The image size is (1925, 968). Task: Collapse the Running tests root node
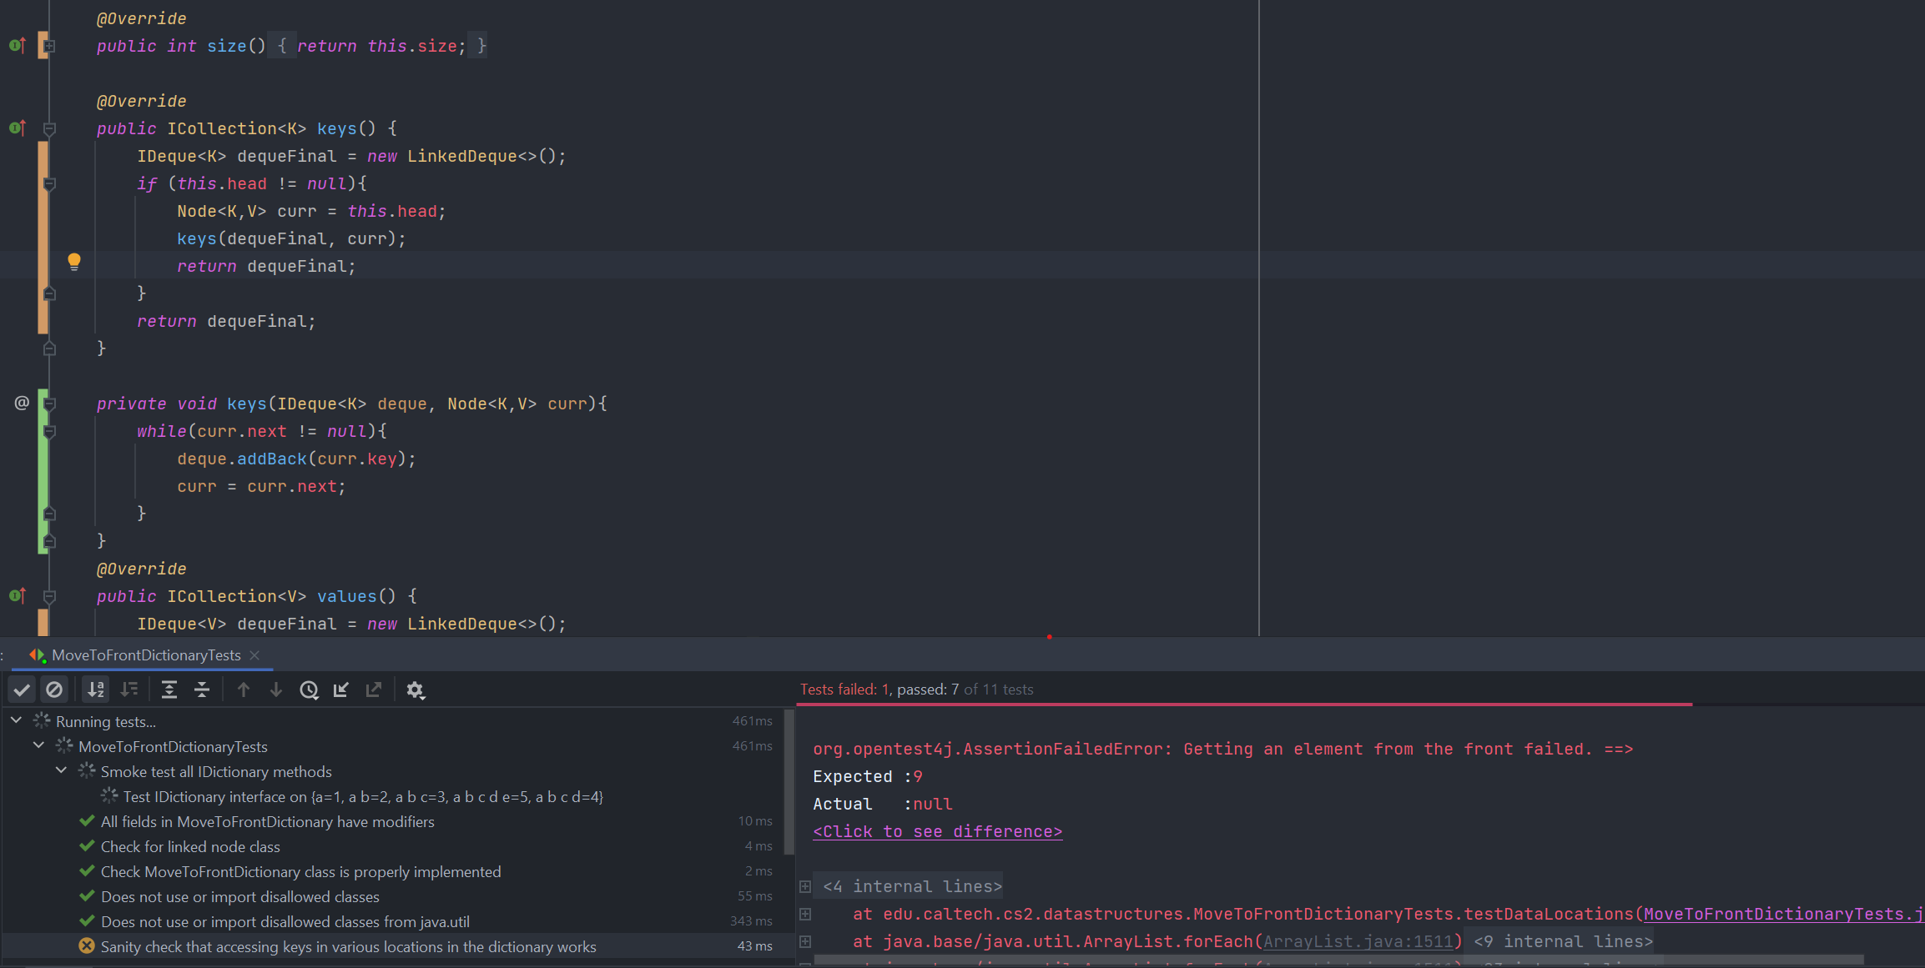(16, 720)
